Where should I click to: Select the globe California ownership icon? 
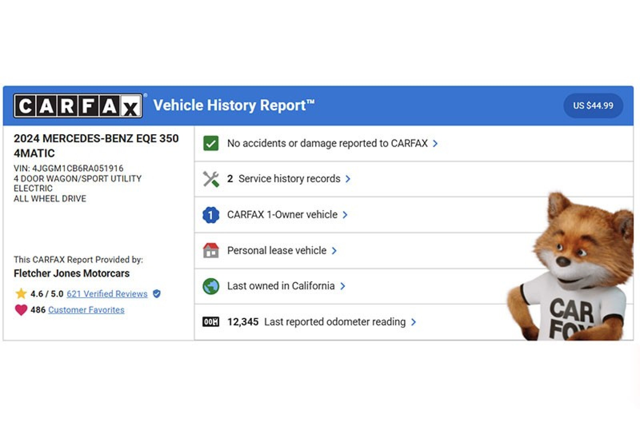211,286
